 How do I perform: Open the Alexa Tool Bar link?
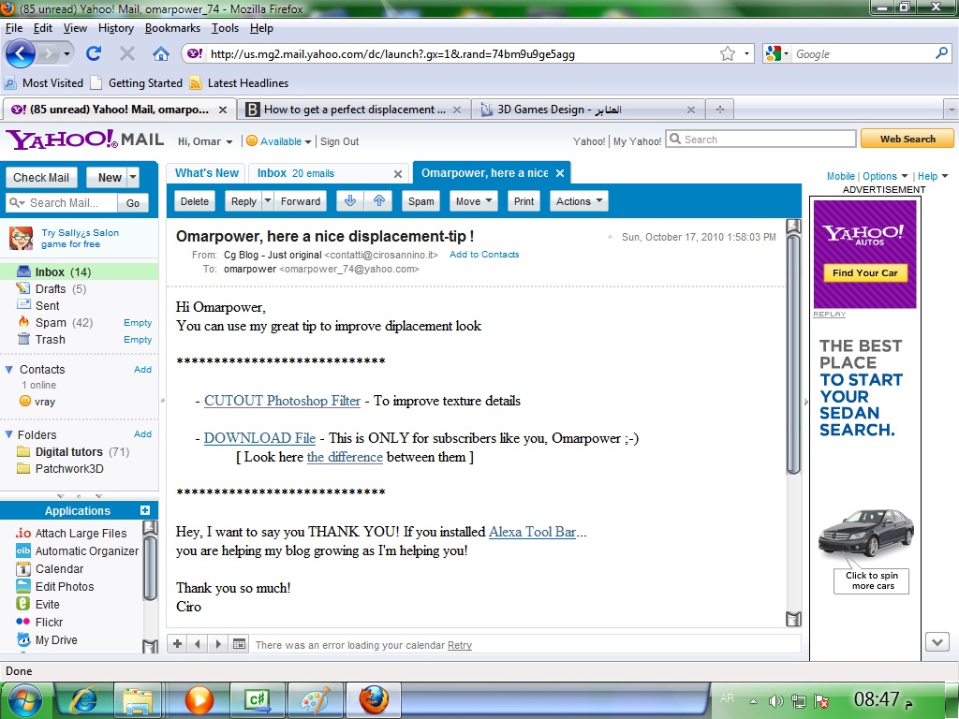(x=532, y=532)
